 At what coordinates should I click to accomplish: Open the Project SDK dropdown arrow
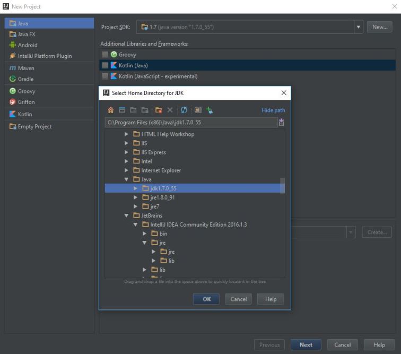(358, 27)
